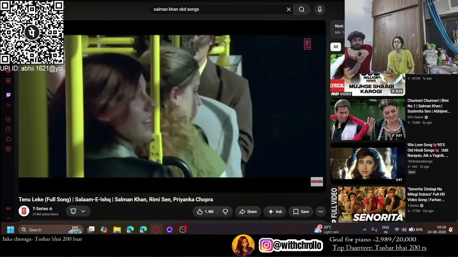The image size is (458, 257).
Task: Visit the 90's Gaane channel
Action: click(415, 117)
